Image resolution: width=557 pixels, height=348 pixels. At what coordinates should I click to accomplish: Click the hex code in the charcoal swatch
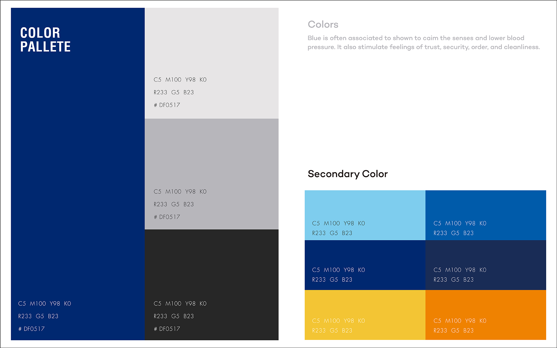(x=167, y=329)
